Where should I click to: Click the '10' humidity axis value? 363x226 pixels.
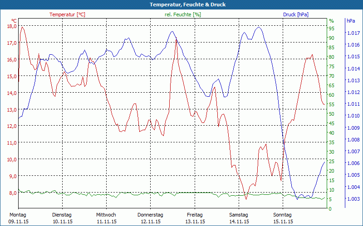[332, 190]
